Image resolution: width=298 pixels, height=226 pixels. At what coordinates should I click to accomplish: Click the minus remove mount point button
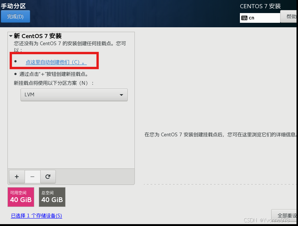tap(32, 177)
